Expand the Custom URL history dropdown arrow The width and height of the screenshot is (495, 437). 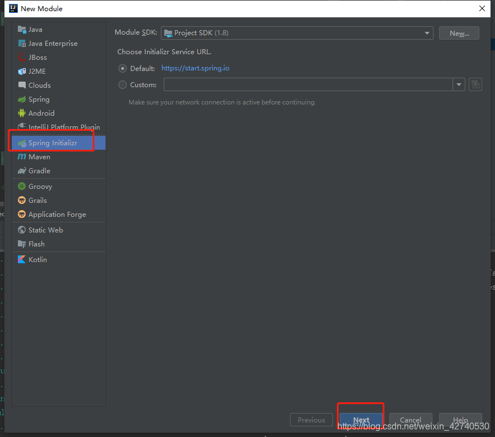point(459,84)
